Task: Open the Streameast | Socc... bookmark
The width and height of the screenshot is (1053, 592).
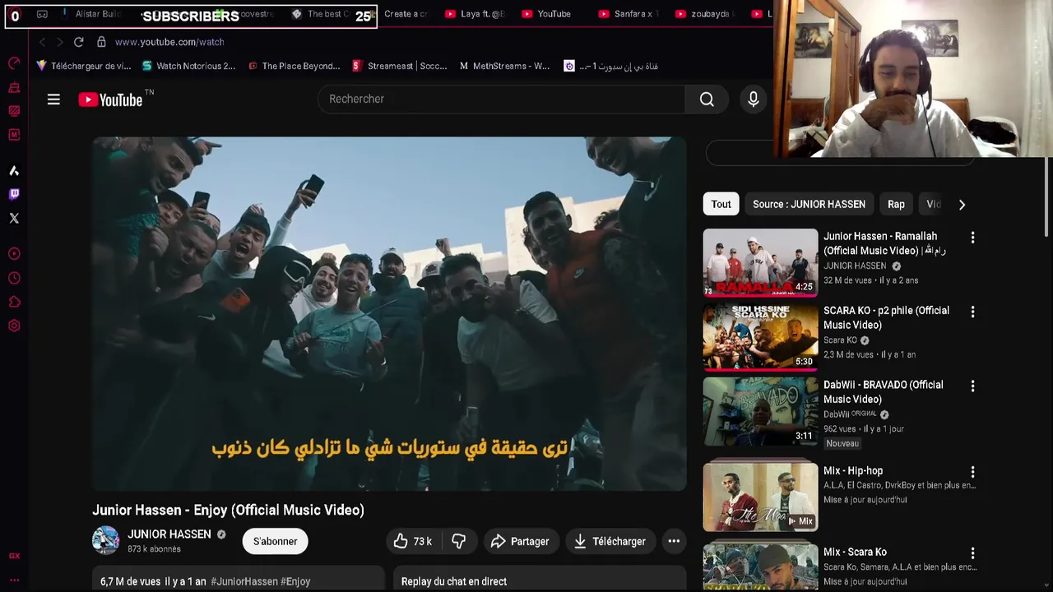Action: click(x=399, y=66)
